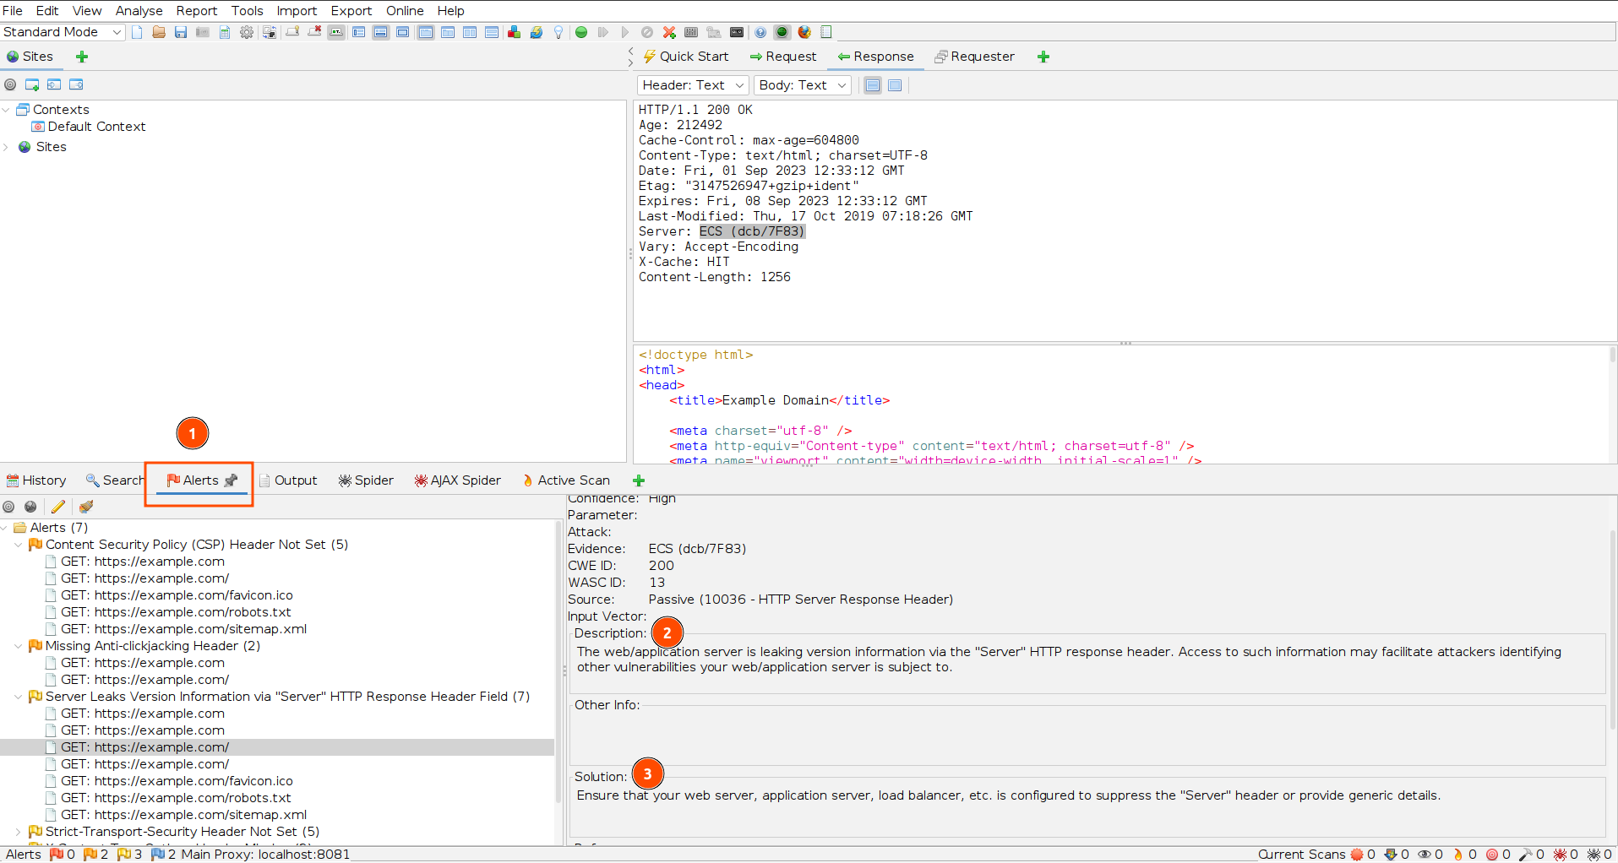Expand Strict-Transport-Security Header Not Set group
Viewport: 1618px width, 863px height.
(19, 832)
